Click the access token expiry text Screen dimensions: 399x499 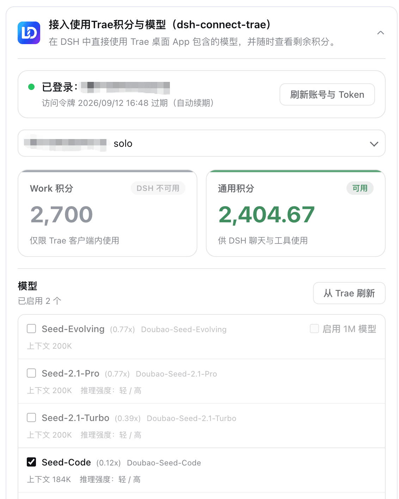point(128,103)
